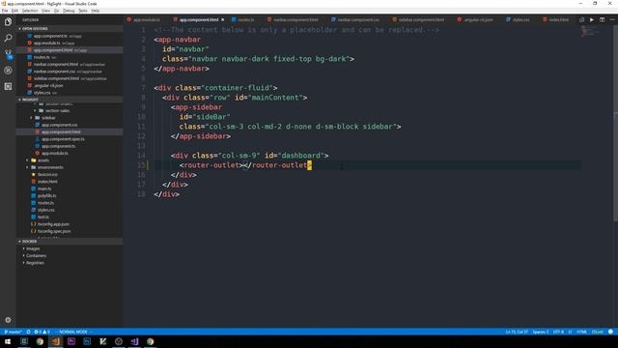The height and width of the screenshot is (348, 618).
Task: Expand Docker Registries node
Action: click(x=35, y=263)
